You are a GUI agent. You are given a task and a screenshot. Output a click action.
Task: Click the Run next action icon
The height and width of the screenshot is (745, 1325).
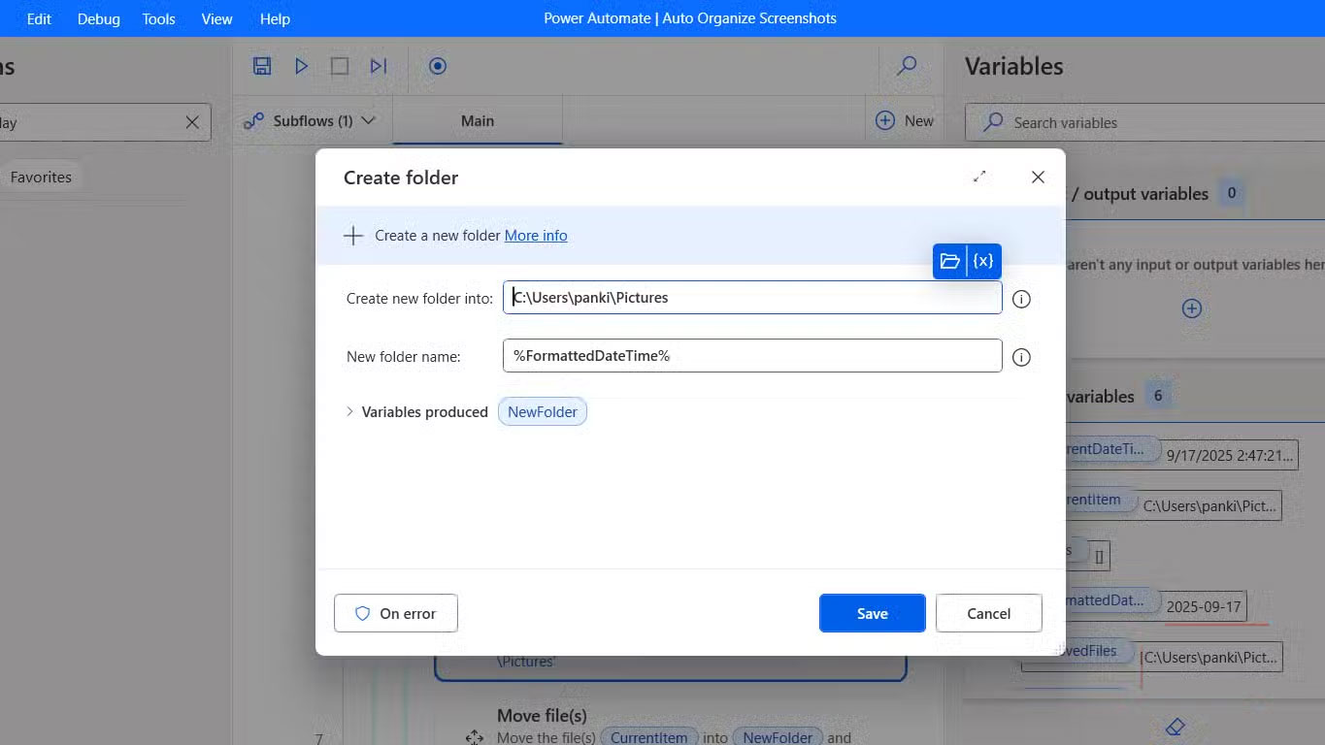click(379, 66)
